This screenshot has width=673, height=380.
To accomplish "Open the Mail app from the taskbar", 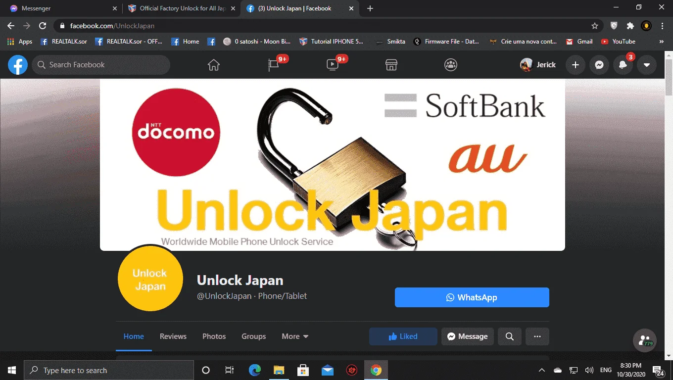I will click(327, 370).
